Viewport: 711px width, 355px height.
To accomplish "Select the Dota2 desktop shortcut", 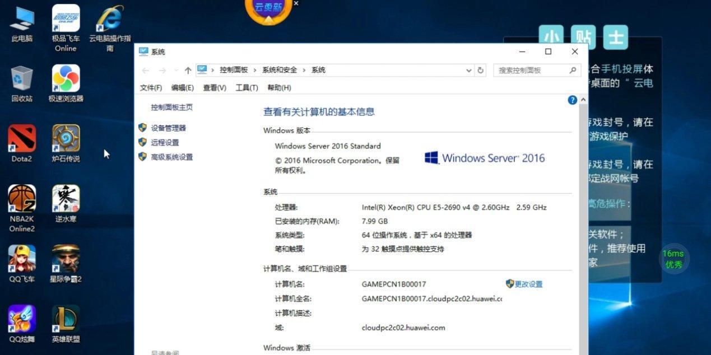I will pos(22,144).
